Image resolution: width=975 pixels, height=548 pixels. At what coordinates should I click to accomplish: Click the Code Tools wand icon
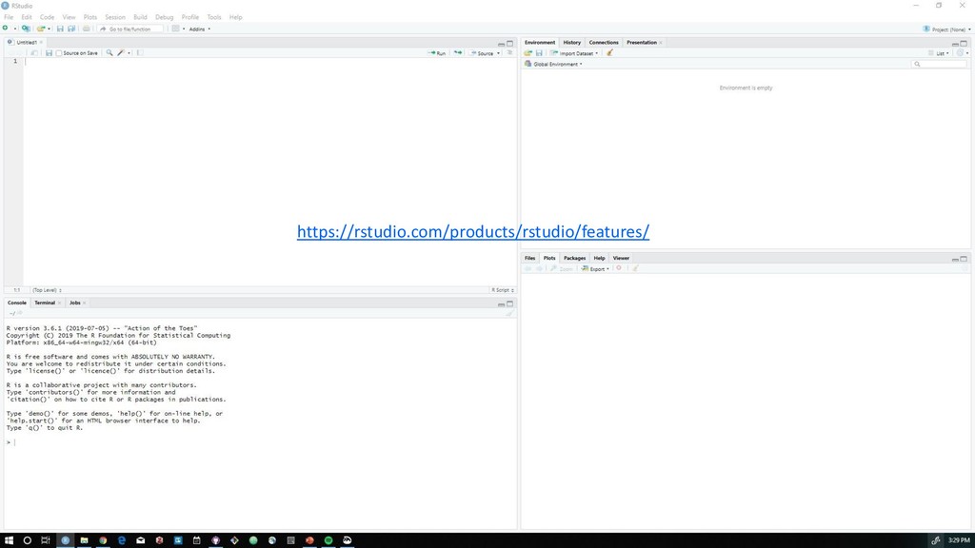click(121, 53)
